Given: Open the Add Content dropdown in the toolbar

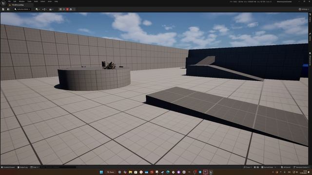Looking at the screenshot, I should click(x=38, y=9).
